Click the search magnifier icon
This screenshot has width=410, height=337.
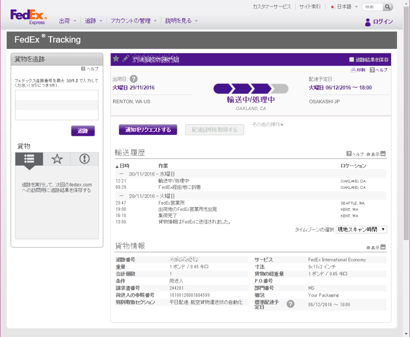[x=388, y=7]
